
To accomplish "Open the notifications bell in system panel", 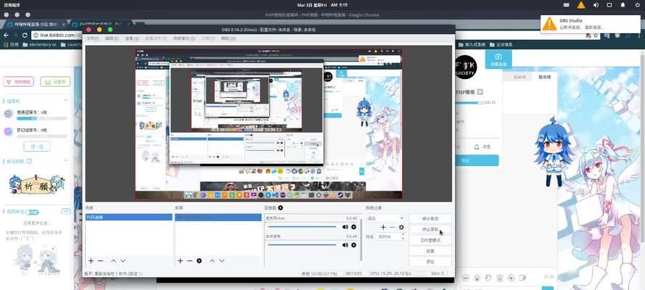I will [623, 5].
